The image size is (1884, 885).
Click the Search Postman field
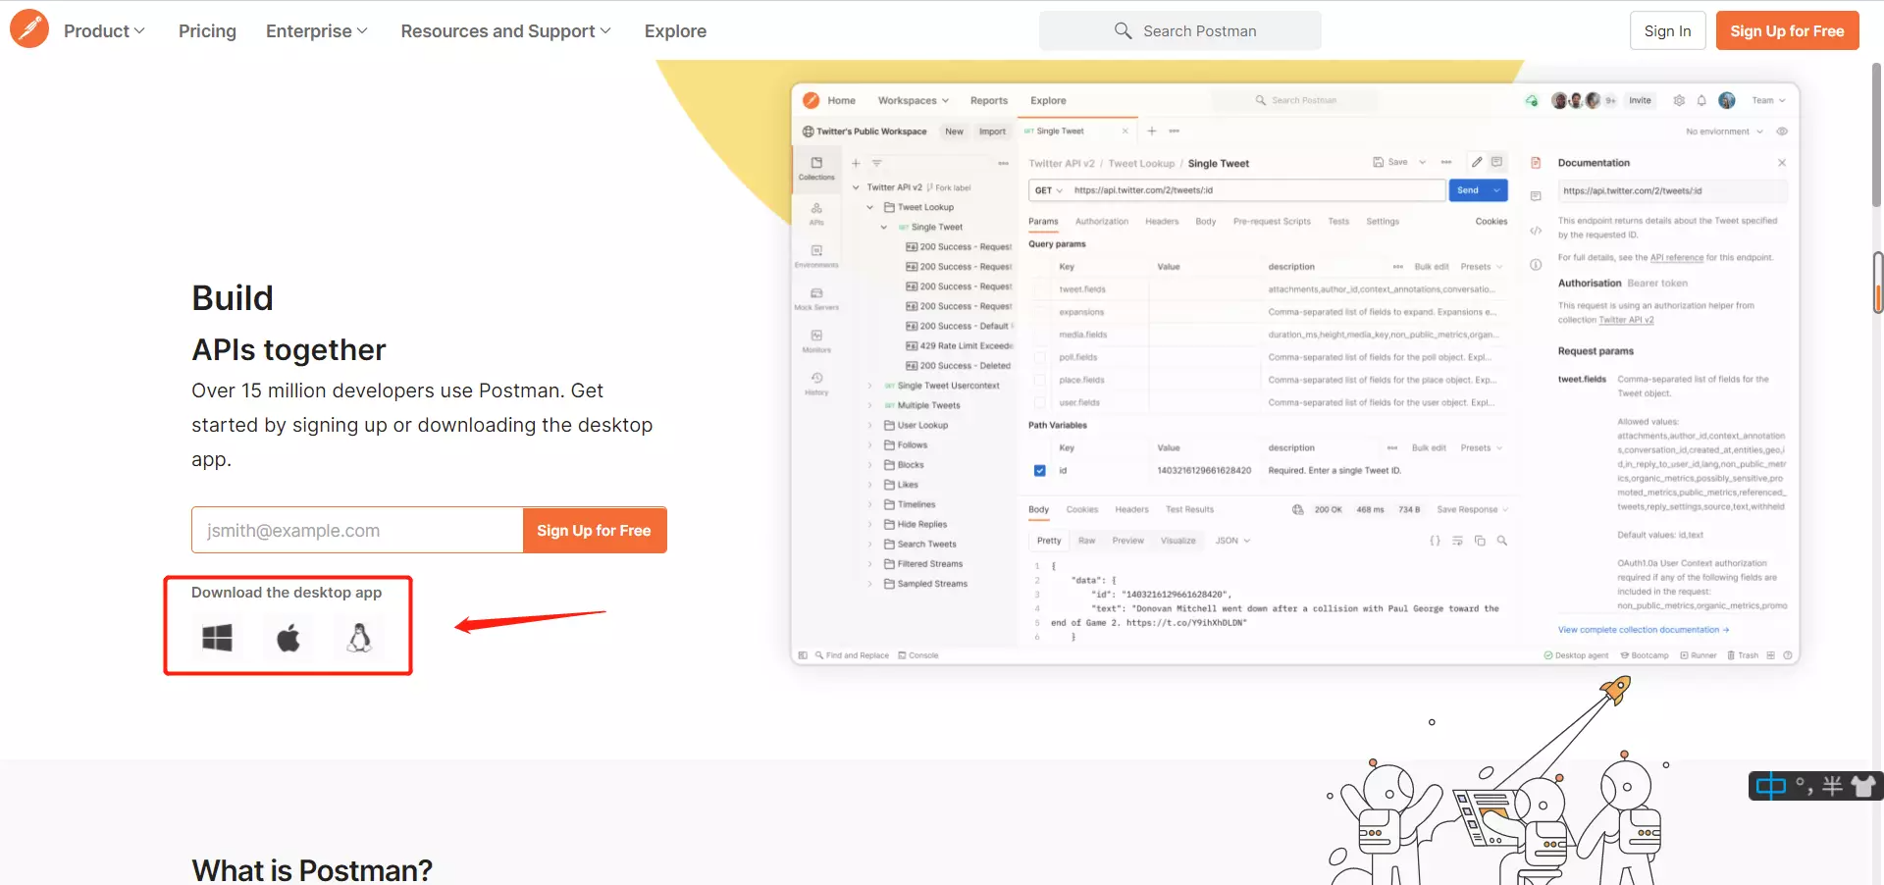(1179, 30)
